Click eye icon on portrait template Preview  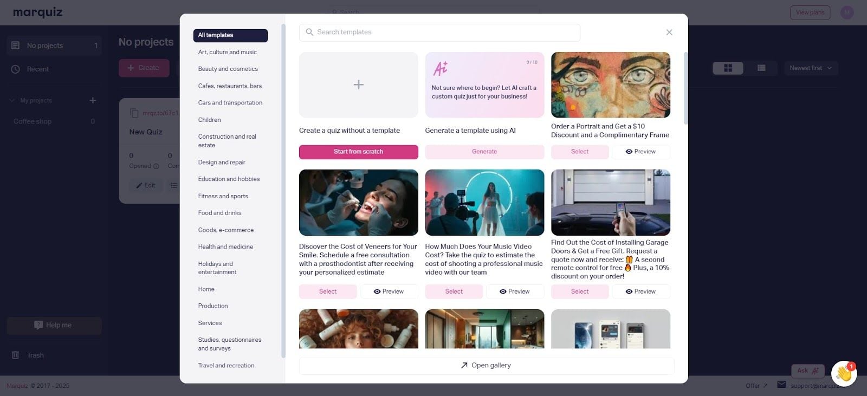(629, 152)
